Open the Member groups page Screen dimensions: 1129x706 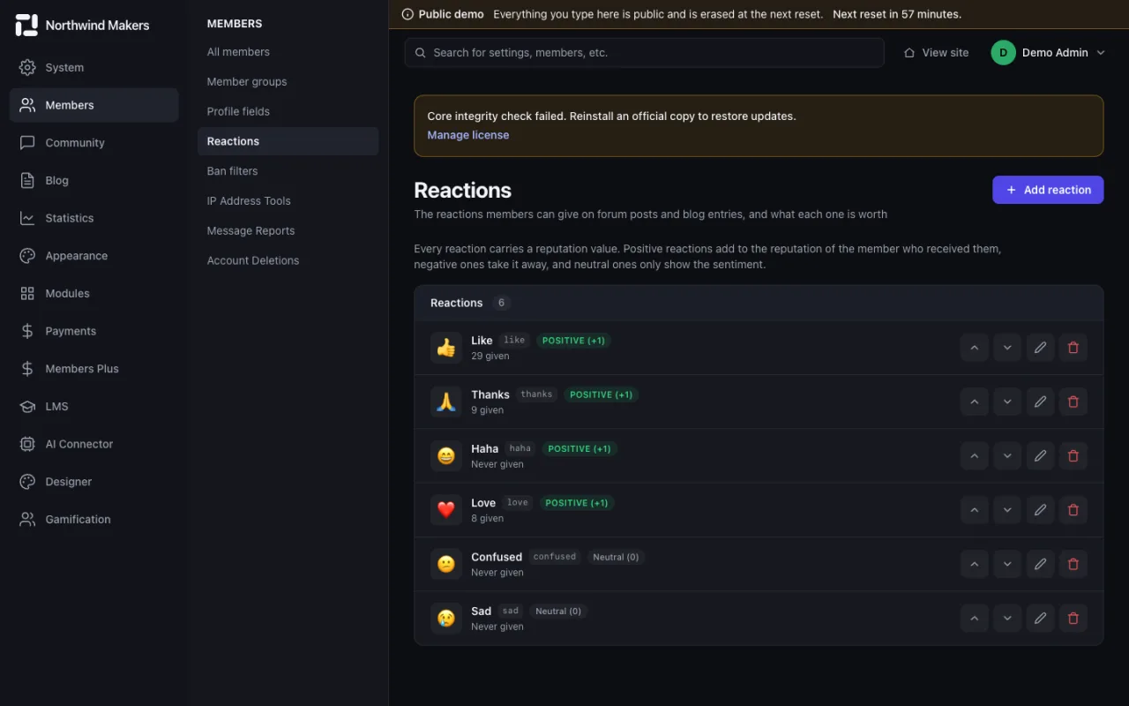coord(288,82)
